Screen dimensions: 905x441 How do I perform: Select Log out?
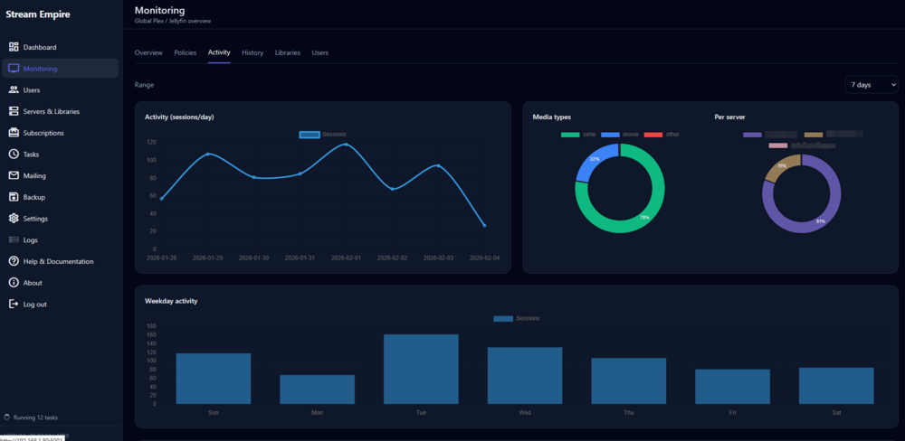click(60, 304)
